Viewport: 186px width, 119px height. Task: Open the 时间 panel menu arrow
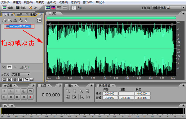(60, 86)
